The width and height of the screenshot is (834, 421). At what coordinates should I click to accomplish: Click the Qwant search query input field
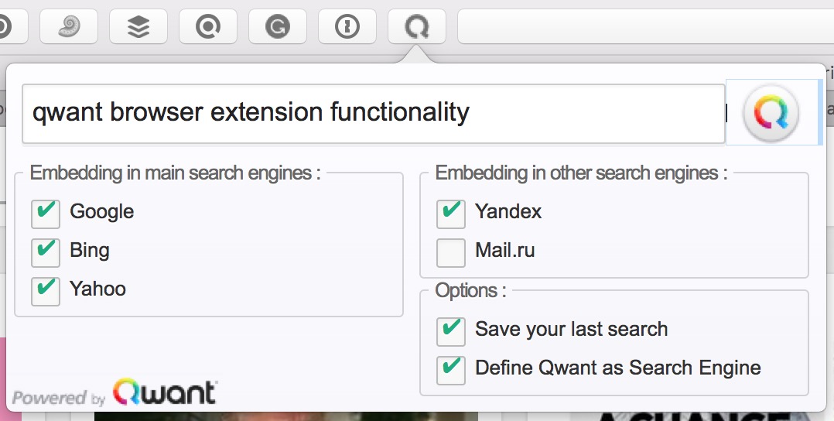[x=374, y=113]
